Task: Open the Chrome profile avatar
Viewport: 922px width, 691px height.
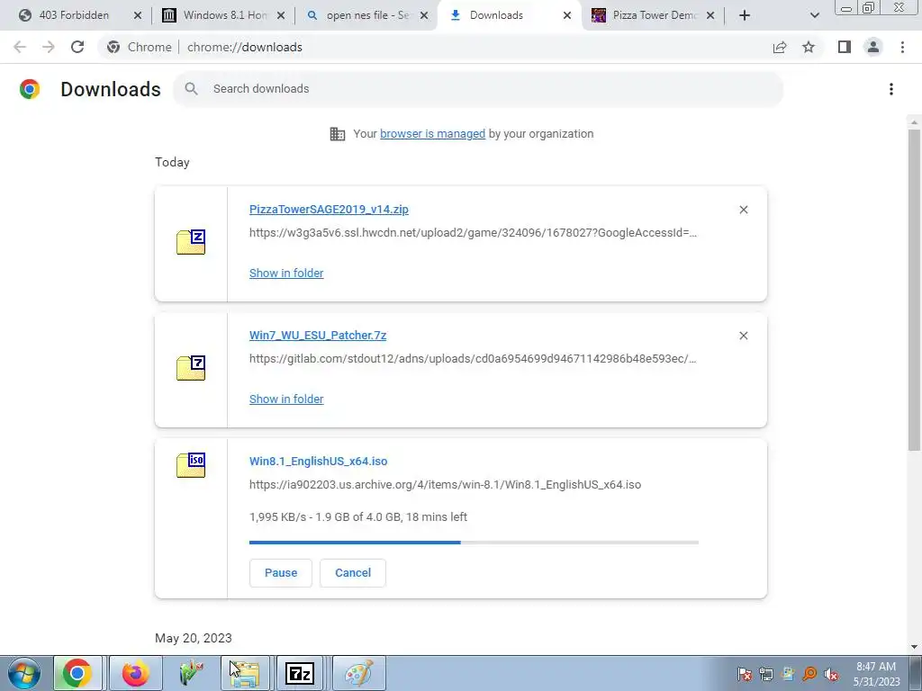Action: coord(873,47)
